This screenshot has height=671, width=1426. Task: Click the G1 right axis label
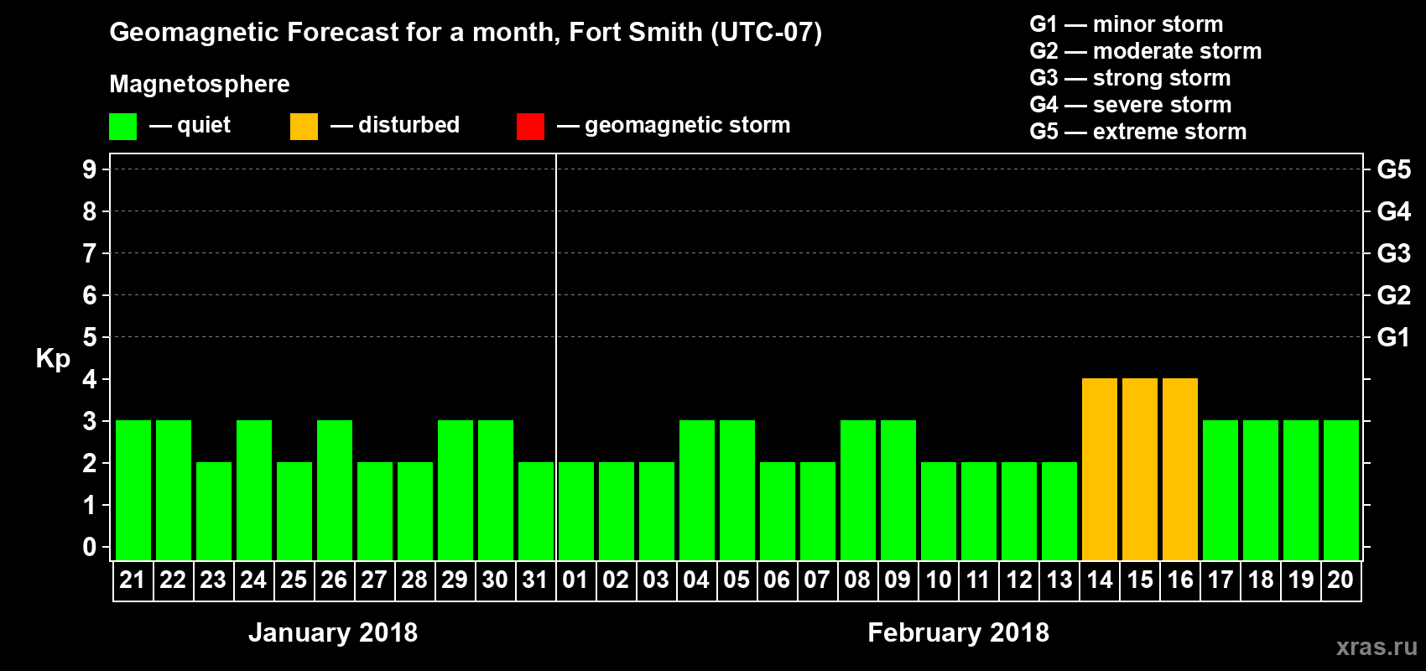pyautogui.click(x=1393, y=337)
